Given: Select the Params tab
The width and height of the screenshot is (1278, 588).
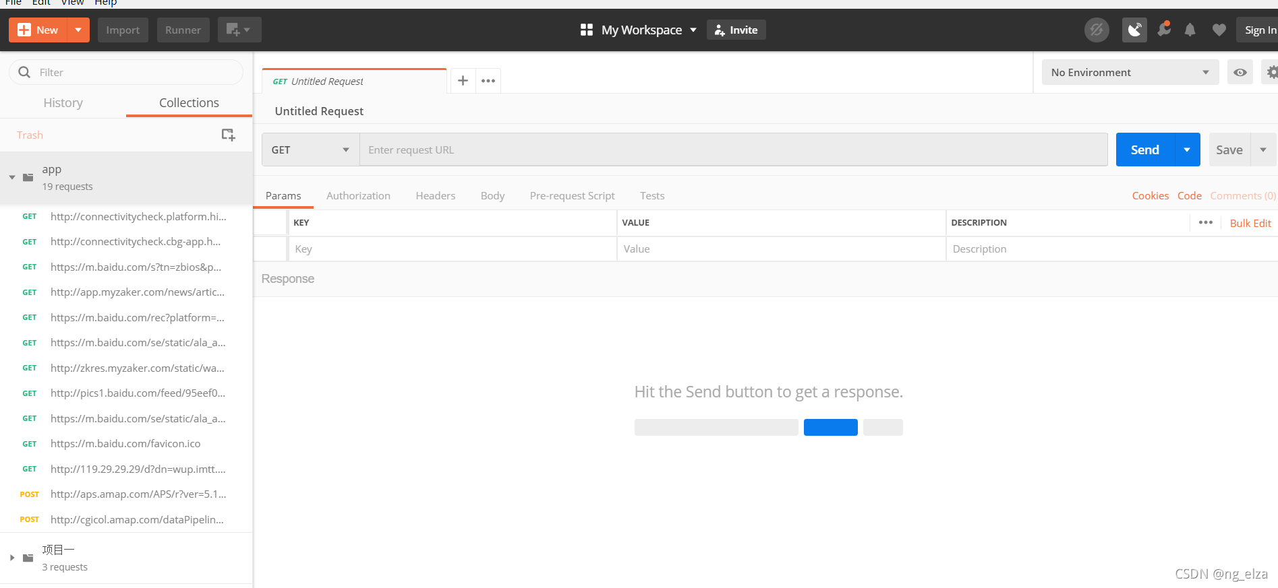Looking at the screenshot, I should tap(283, 195).
